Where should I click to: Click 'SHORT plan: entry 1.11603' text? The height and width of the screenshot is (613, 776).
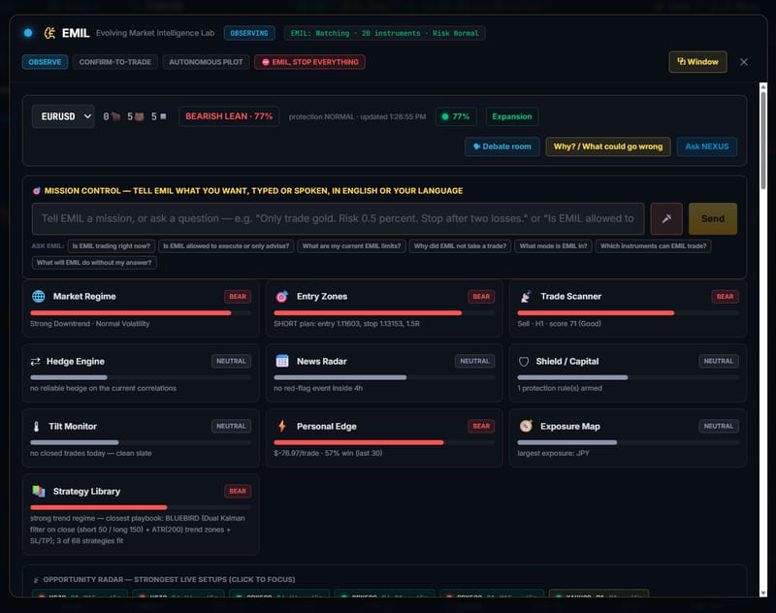click(346, 324)
